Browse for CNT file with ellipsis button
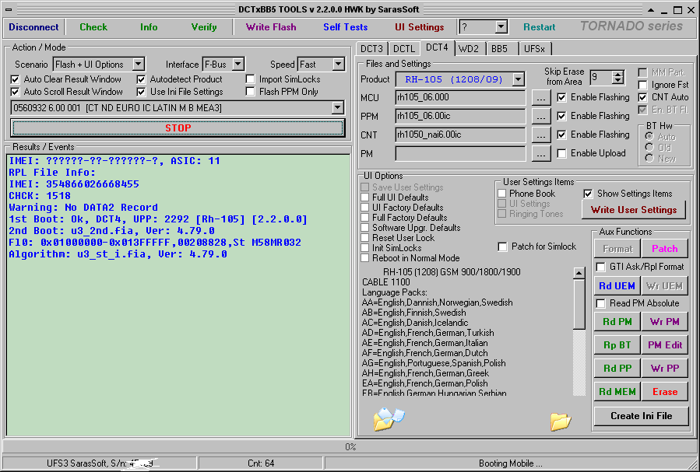The height and width of the screenshot is (472, 700). [540, 135]
